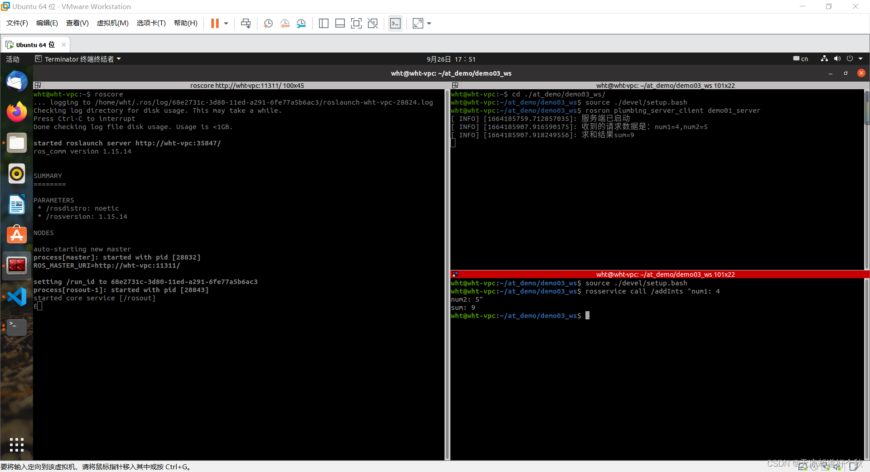
Task: Click the volume speaker icon in top bar
Action: [837, 59]
